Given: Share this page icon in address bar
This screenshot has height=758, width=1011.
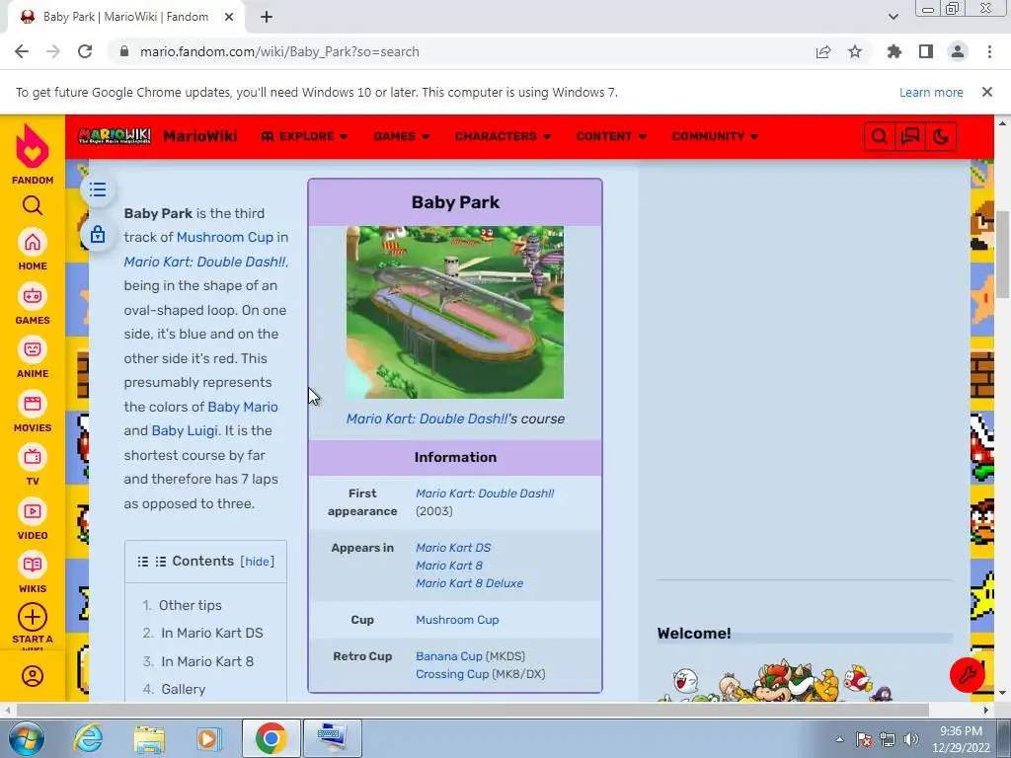Looking at the screenshot, I should coord(823,51).
